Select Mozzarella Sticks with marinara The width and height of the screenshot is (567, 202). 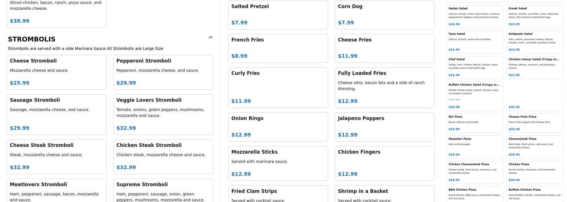pos(278,163)
